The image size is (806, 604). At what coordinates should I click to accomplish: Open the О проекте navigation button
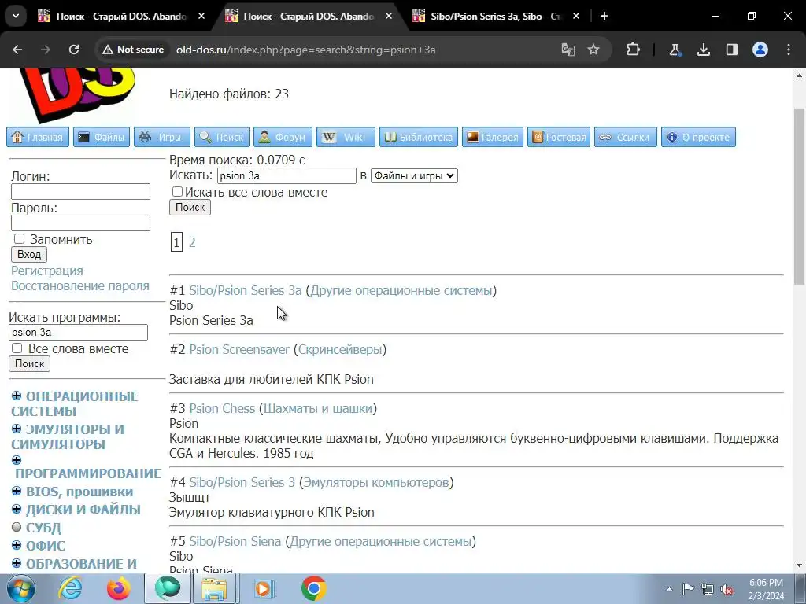698,137
